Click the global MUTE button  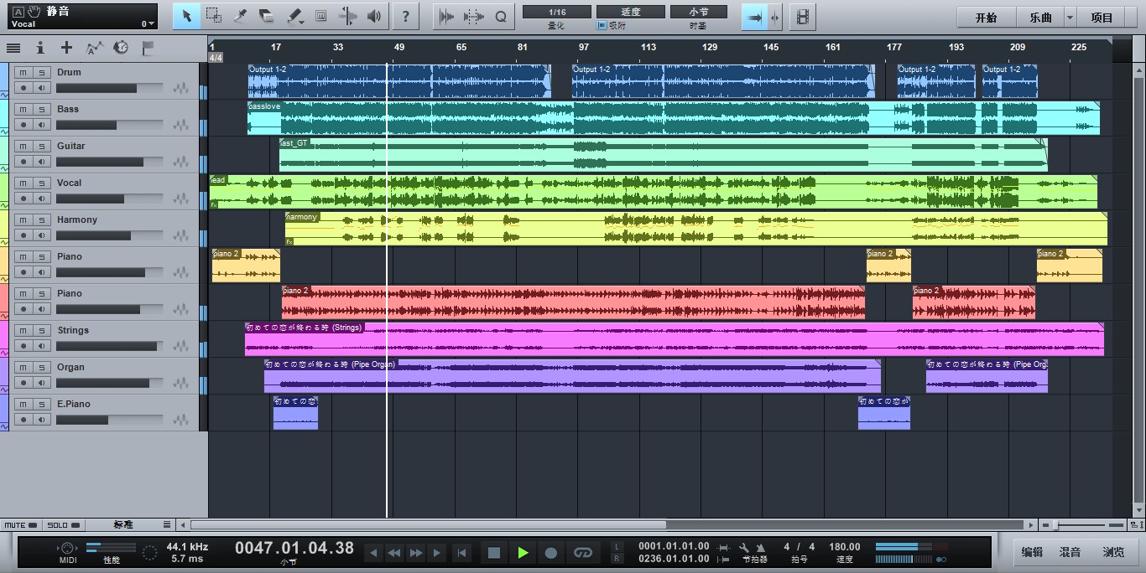coord(21,525)
